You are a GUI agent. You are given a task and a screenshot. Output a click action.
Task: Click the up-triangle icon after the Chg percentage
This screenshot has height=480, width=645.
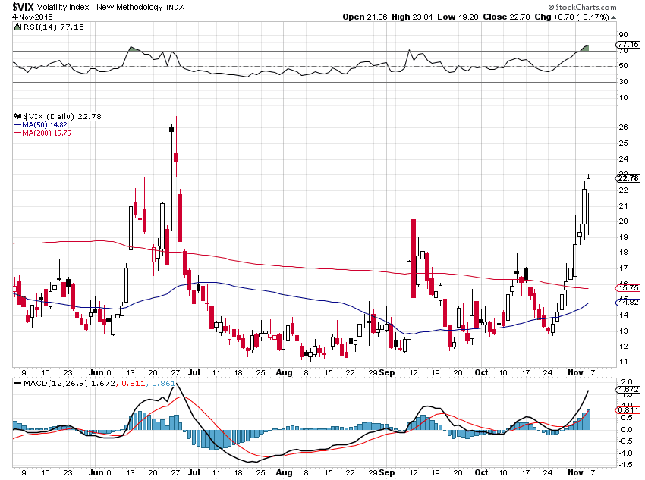[613, 17]
